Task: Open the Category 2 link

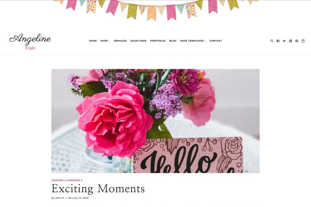Action: tap(59, 180)
